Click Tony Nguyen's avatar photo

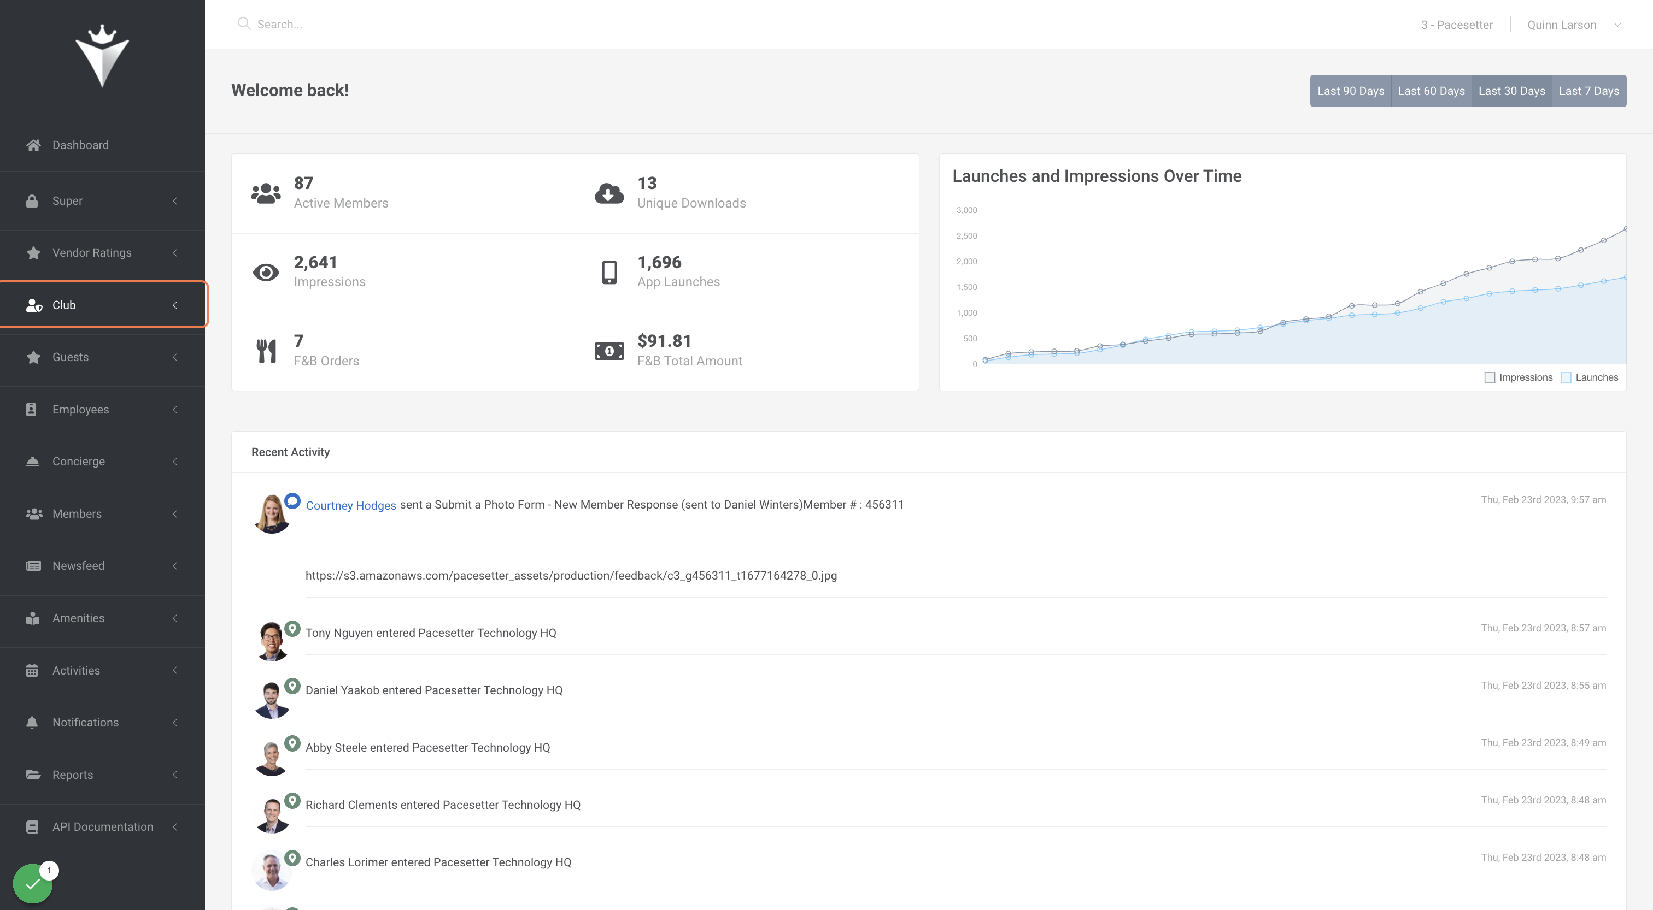click(x=272, y=641)
